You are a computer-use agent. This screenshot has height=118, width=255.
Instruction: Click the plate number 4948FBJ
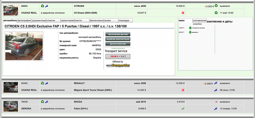[96, 45]
